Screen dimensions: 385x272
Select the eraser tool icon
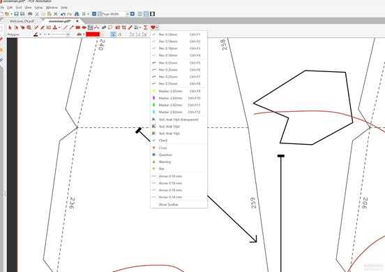coord(104,27)
